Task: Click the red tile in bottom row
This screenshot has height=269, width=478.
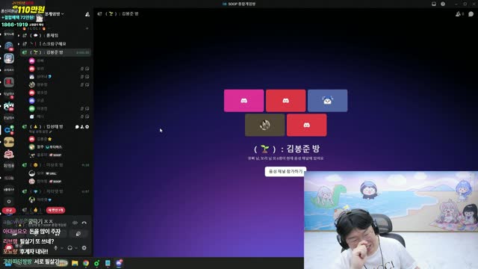Action: point(307,125)
